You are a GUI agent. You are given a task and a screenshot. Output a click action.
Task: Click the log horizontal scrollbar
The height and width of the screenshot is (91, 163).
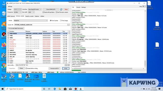click(x=103, y=69)
